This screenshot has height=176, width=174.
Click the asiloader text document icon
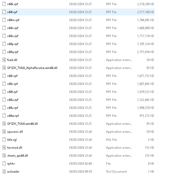tap(4, 172)
